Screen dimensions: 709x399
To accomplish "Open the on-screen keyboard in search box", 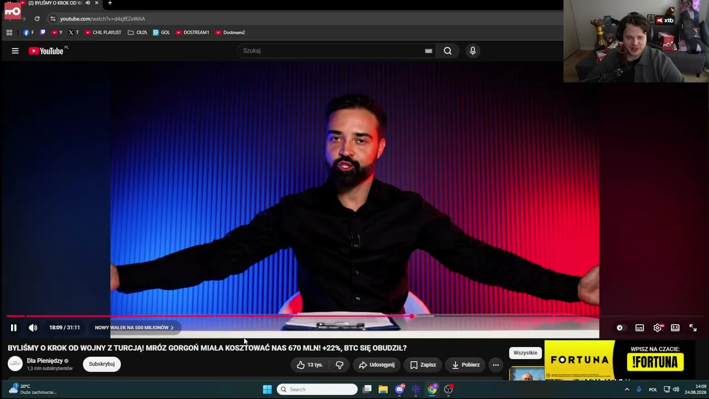I will pos(428,51).
